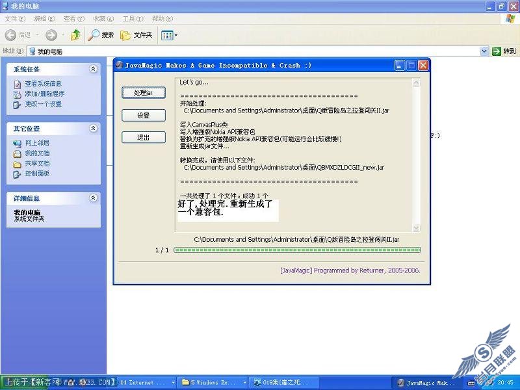The width and height of the screenshot is (520, 390).
Task: Collapse the 详细信息 panel
Action: coord(93,198)
